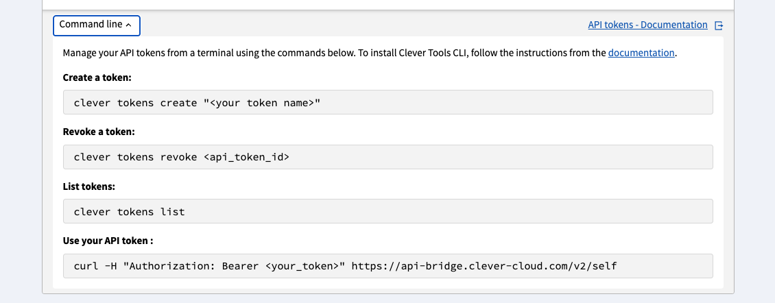The height and width of the screenshot is (303, 775).
Task: Click the <api_token_id> placeholder text
Action: point(246,157)
